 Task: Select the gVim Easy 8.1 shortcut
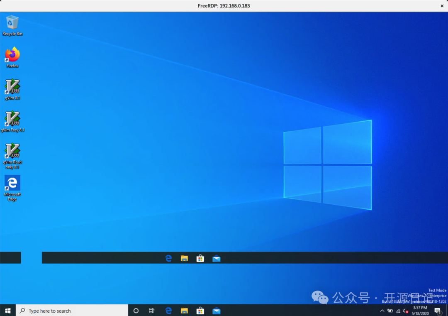point(12,119)
